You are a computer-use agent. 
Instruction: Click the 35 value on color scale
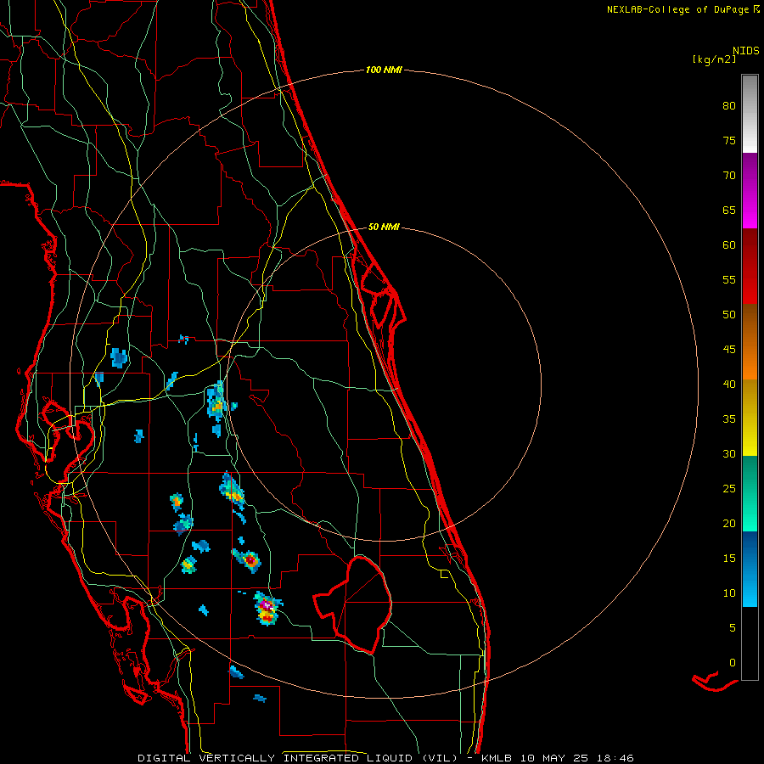click(x=729, y=419)
